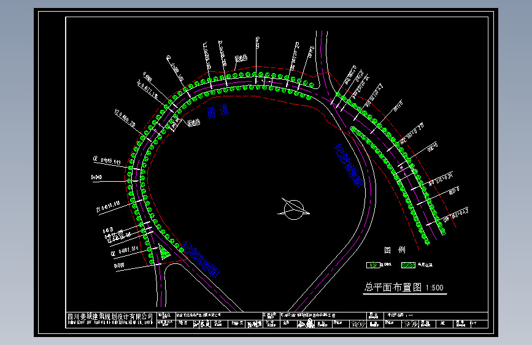Click the blue '游道' road label
Image resolution: width=532 pixels, height=345 pixels.
pos(218,111)
